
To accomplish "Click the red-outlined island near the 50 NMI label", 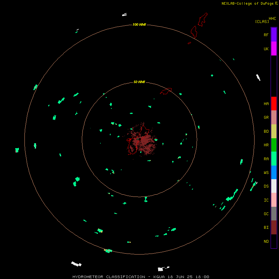I will 166,91.
